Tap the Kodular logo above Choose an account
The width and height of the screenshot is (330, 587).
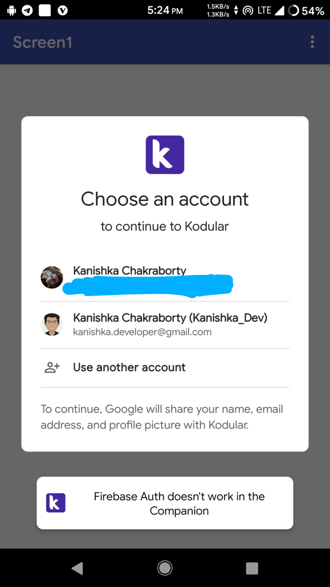click(165, 155)
